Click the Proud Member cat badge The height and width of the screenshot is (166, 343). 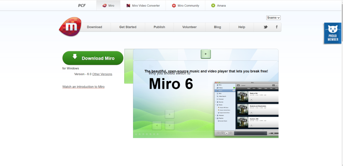tap(333, 33)
